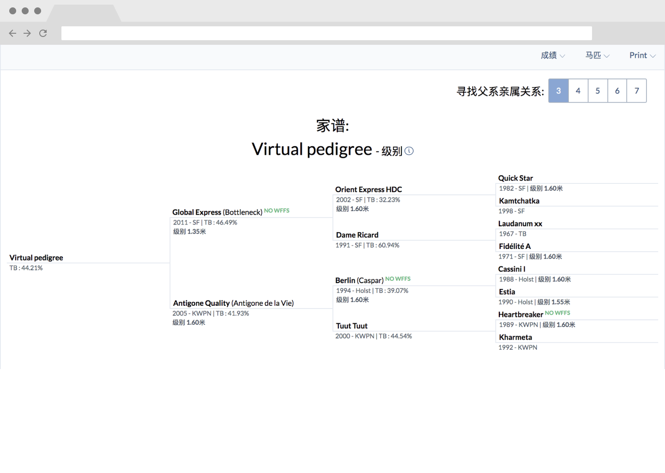The width and height of the screenshot is (665, 473).
Task: Open the Kamtchatka entry
Action: point(519,201)
